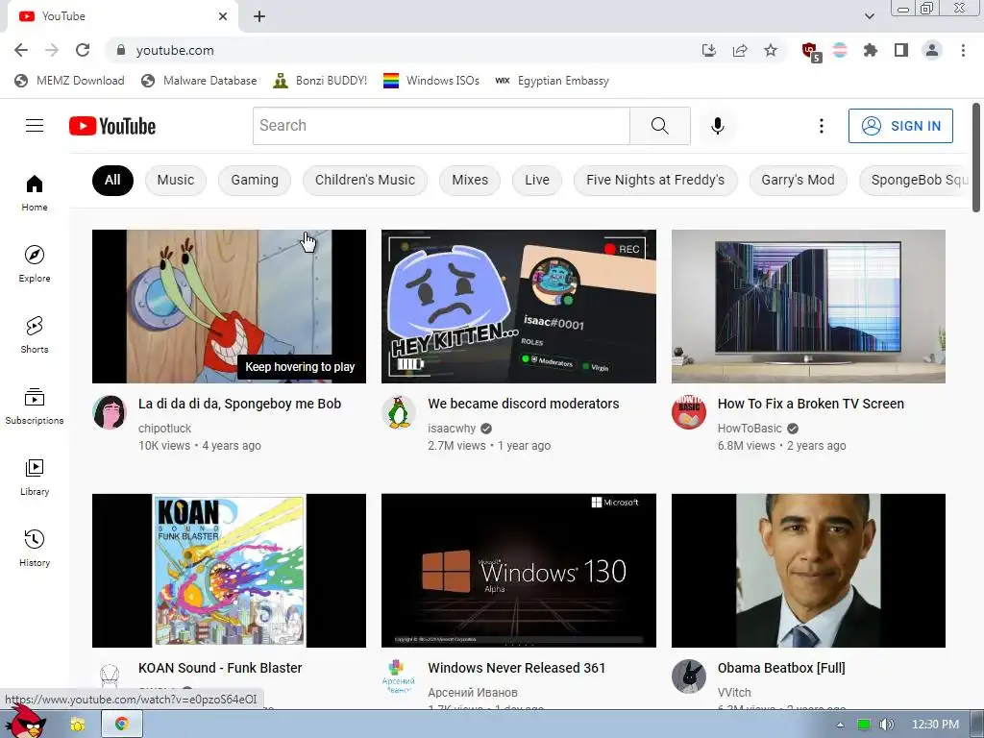Select the Gaming filter chip
The height and width of the screenshot is (738, 984).
pos(254,180)
